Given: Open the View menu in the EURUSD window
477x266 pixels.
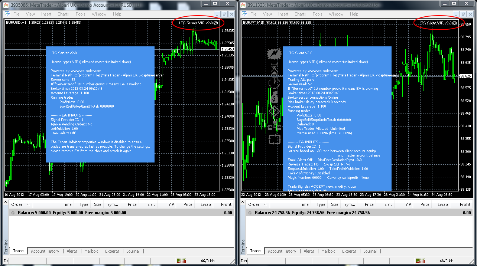Looking at the screenshot, I should point(30,14).
